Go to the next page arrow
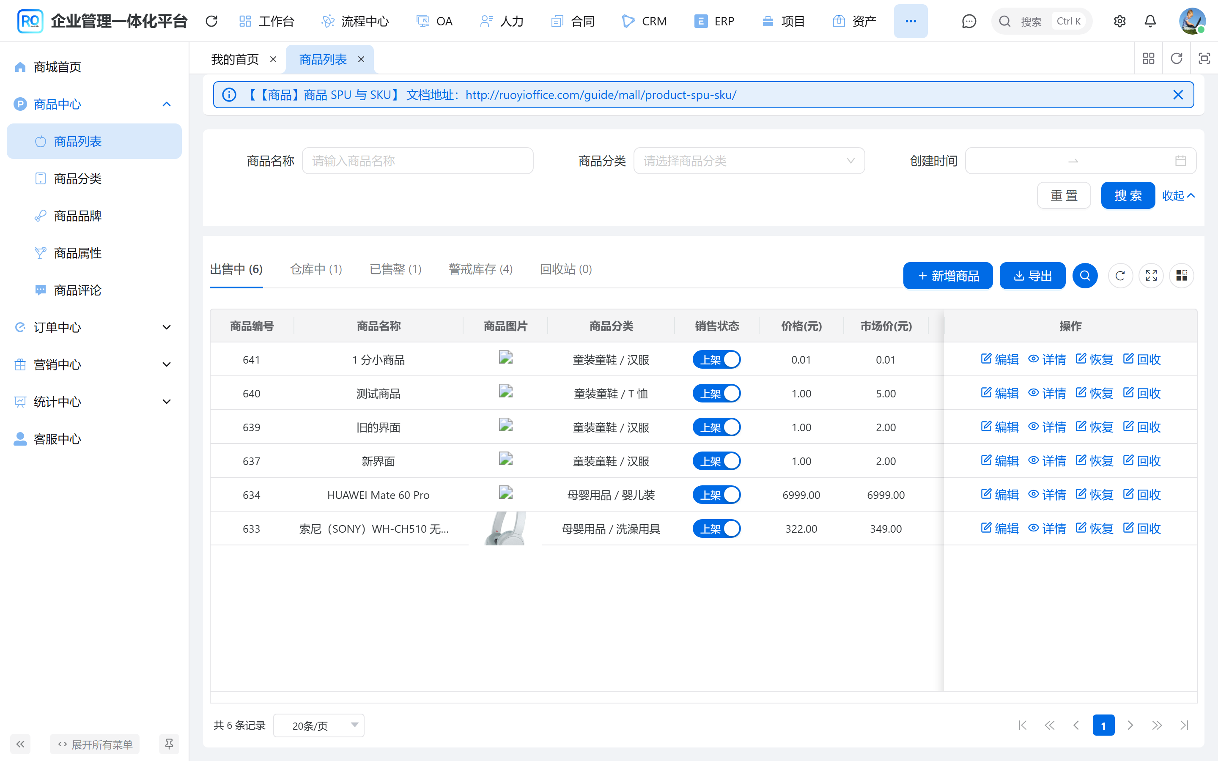Viewport: 1218px width, 761px height. [x=1130, y=725]
